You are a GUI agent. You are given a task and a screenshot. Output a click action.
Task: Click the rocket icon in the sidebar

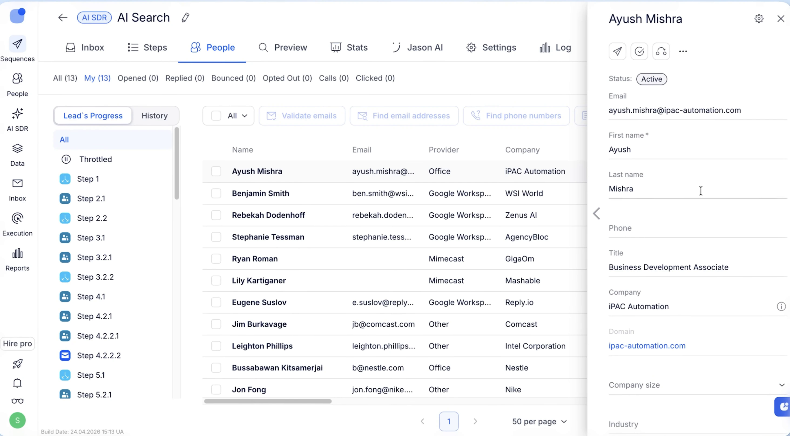(x=17, y=364)
